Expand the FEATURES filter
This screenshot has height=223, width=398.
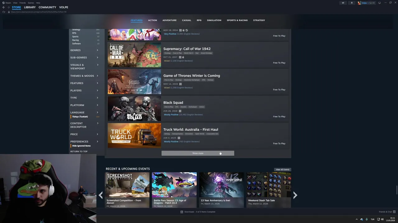click(84, 83)
